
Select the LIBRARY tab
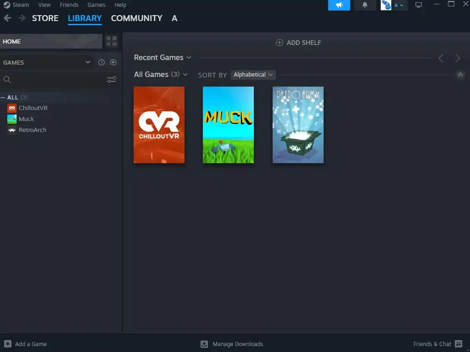coord(85,18)
